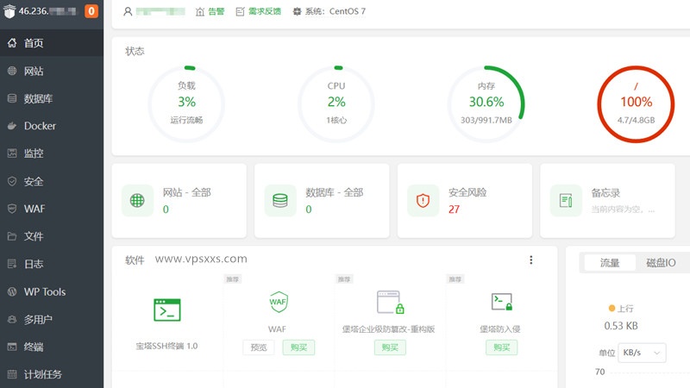The width and height of the screenshot is (690, 388).
Task: Click the 文件 folder icon in sidebar
Action: pos(12,236)
